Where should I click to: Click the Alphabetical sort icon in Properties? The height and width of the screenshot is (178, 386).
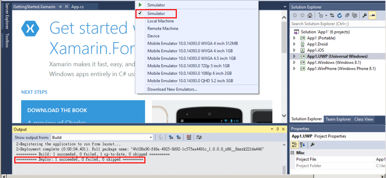pyautogui.click(x=302, y=145)
